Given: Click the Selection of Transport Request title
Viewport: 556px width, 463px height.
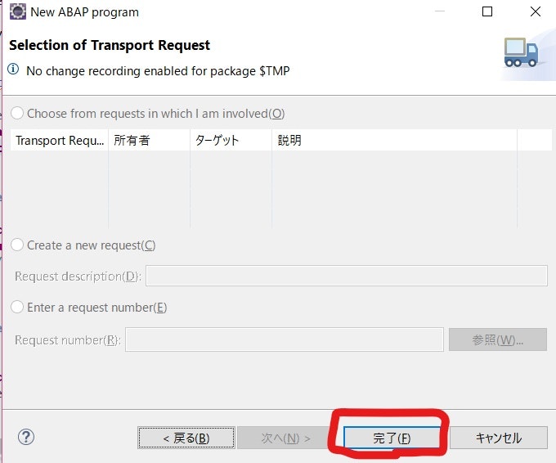Looking at the screenshot, I should coord(110,45).
